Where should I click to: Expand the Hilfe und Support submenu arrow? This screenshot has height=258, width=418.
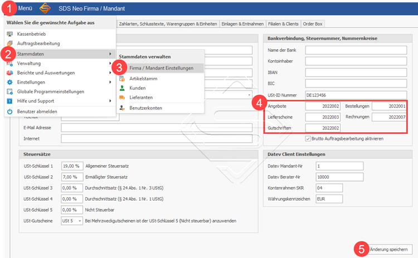pos(110,101)
